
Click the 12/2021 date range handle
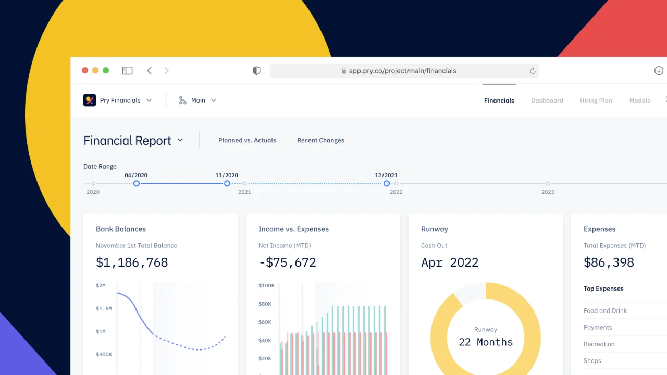386,183
